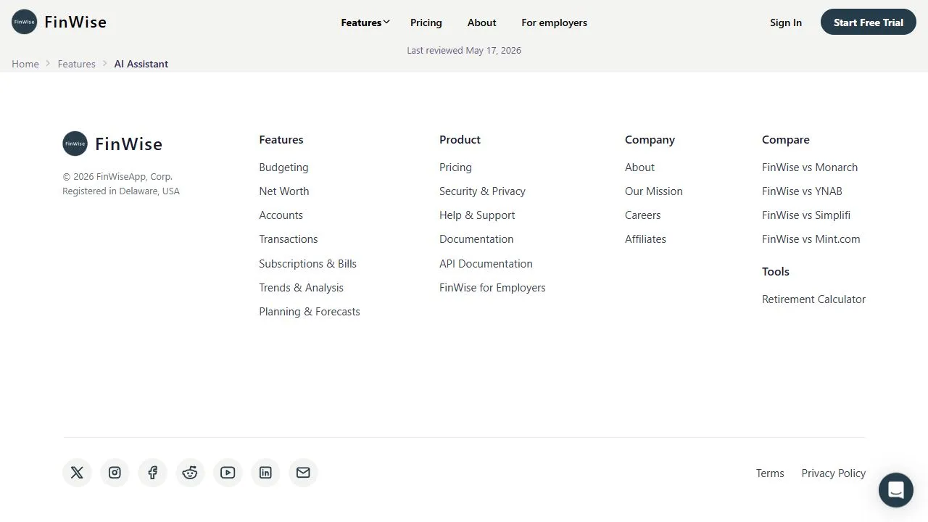Open the YouTube social icon
Image resolution: width=928 pixels, height=522 pixels.
(228, 473)
